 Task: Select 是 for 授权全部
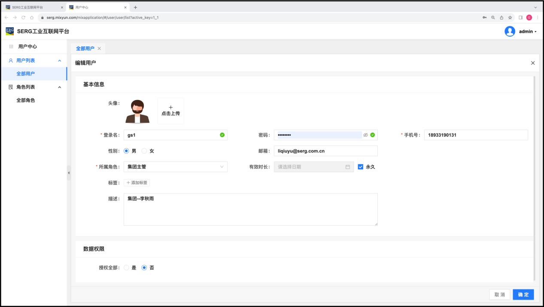126,267
